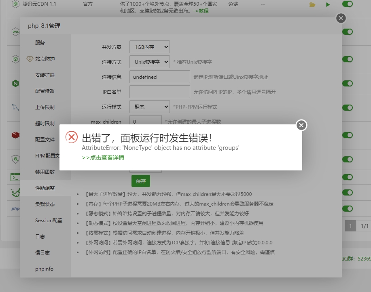Screen dimensions: 371x292
Task: Click the 免费 price text in CDN row
Action: [x=233, y=4]
